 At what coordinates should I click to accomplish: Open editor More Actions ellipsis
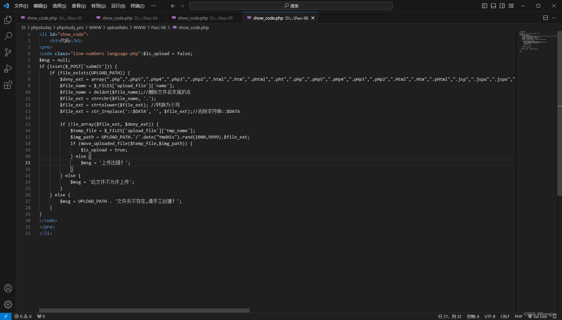[554, 18]
